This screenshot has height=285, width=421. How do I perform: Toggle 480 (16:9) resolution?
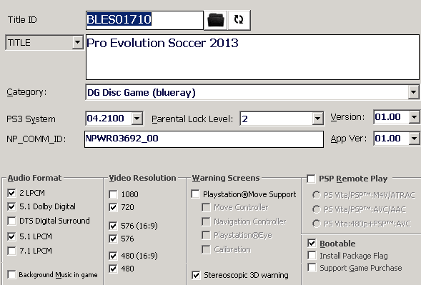pyautogui.click(x=113, y=256)
